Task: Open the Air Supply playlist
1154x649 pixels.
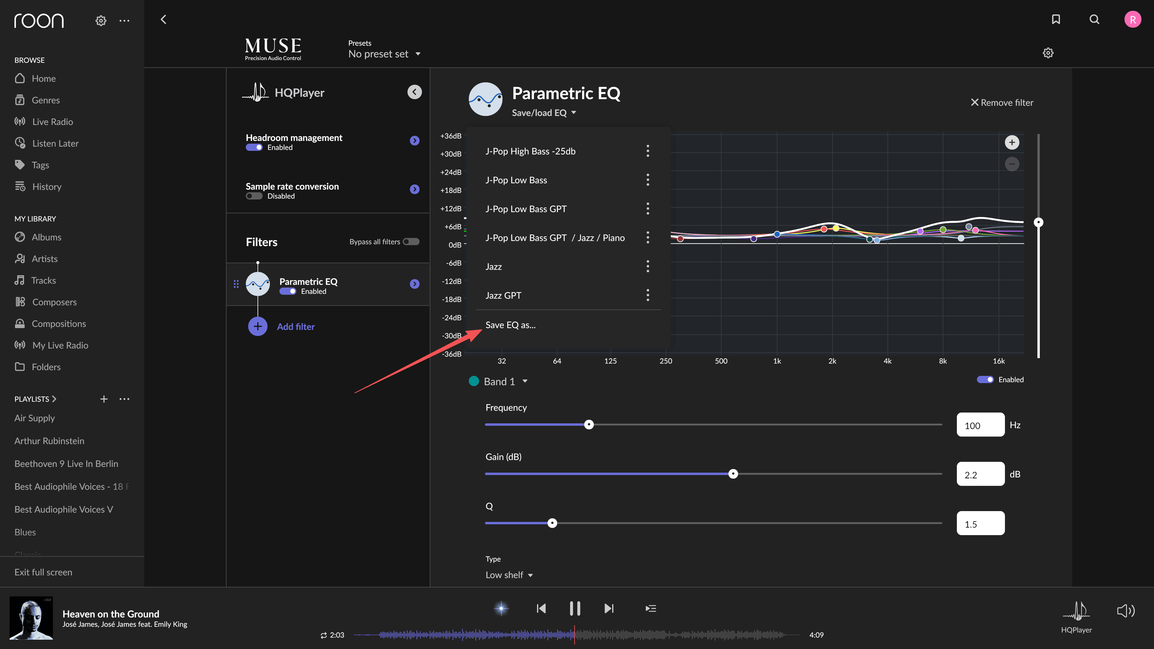Action: point(35,418)
